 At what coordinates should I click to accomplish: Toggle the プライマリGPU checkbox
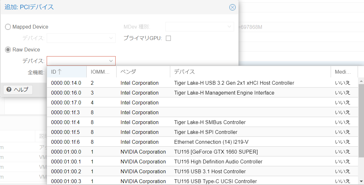(168, 38)
